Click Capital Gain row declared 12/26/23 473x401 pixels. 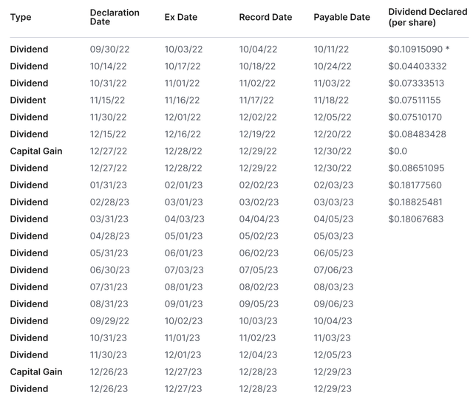(36, 372)
